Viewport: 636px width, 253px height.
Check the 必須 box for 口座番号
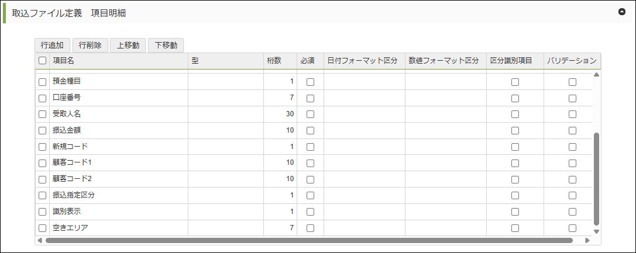tap(310, 98)
